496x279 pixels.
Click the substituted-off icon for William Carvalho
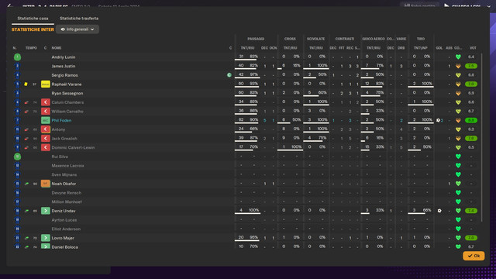coord(46,112)
